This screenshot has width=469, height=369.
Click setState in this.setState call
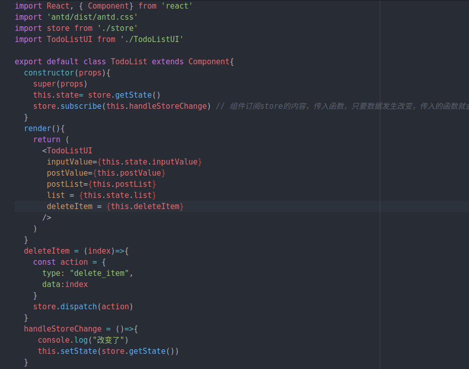pos(79,351)
